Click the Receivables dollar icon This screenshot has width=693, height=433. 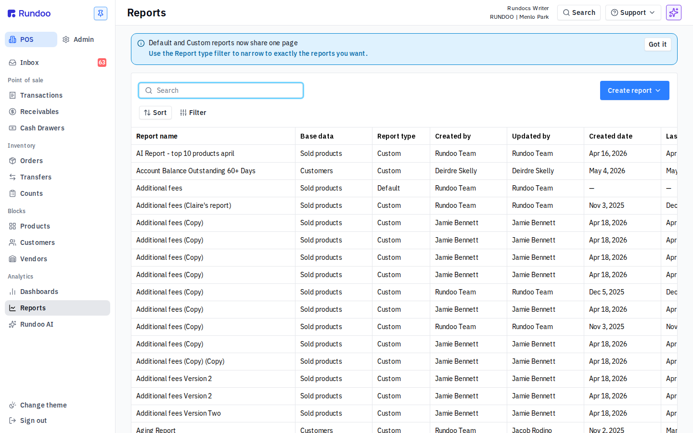pyautogui.click(x=13, y=112)
